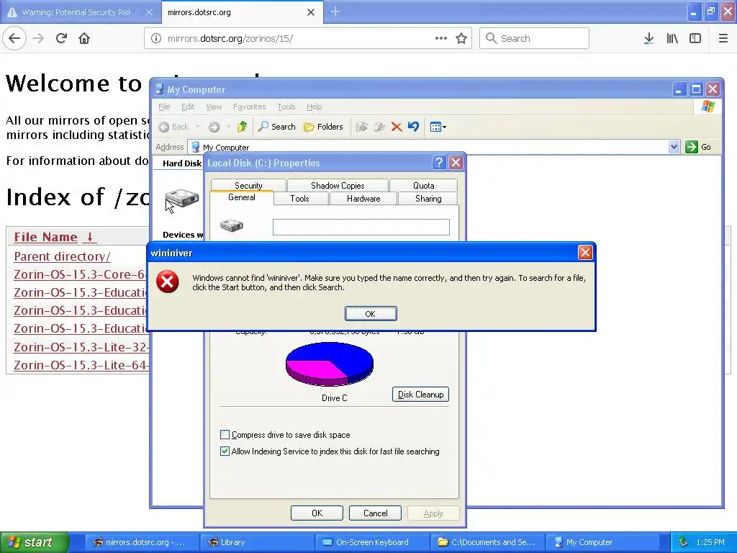Click the Disk Cleanup button

tap(420, 394)
